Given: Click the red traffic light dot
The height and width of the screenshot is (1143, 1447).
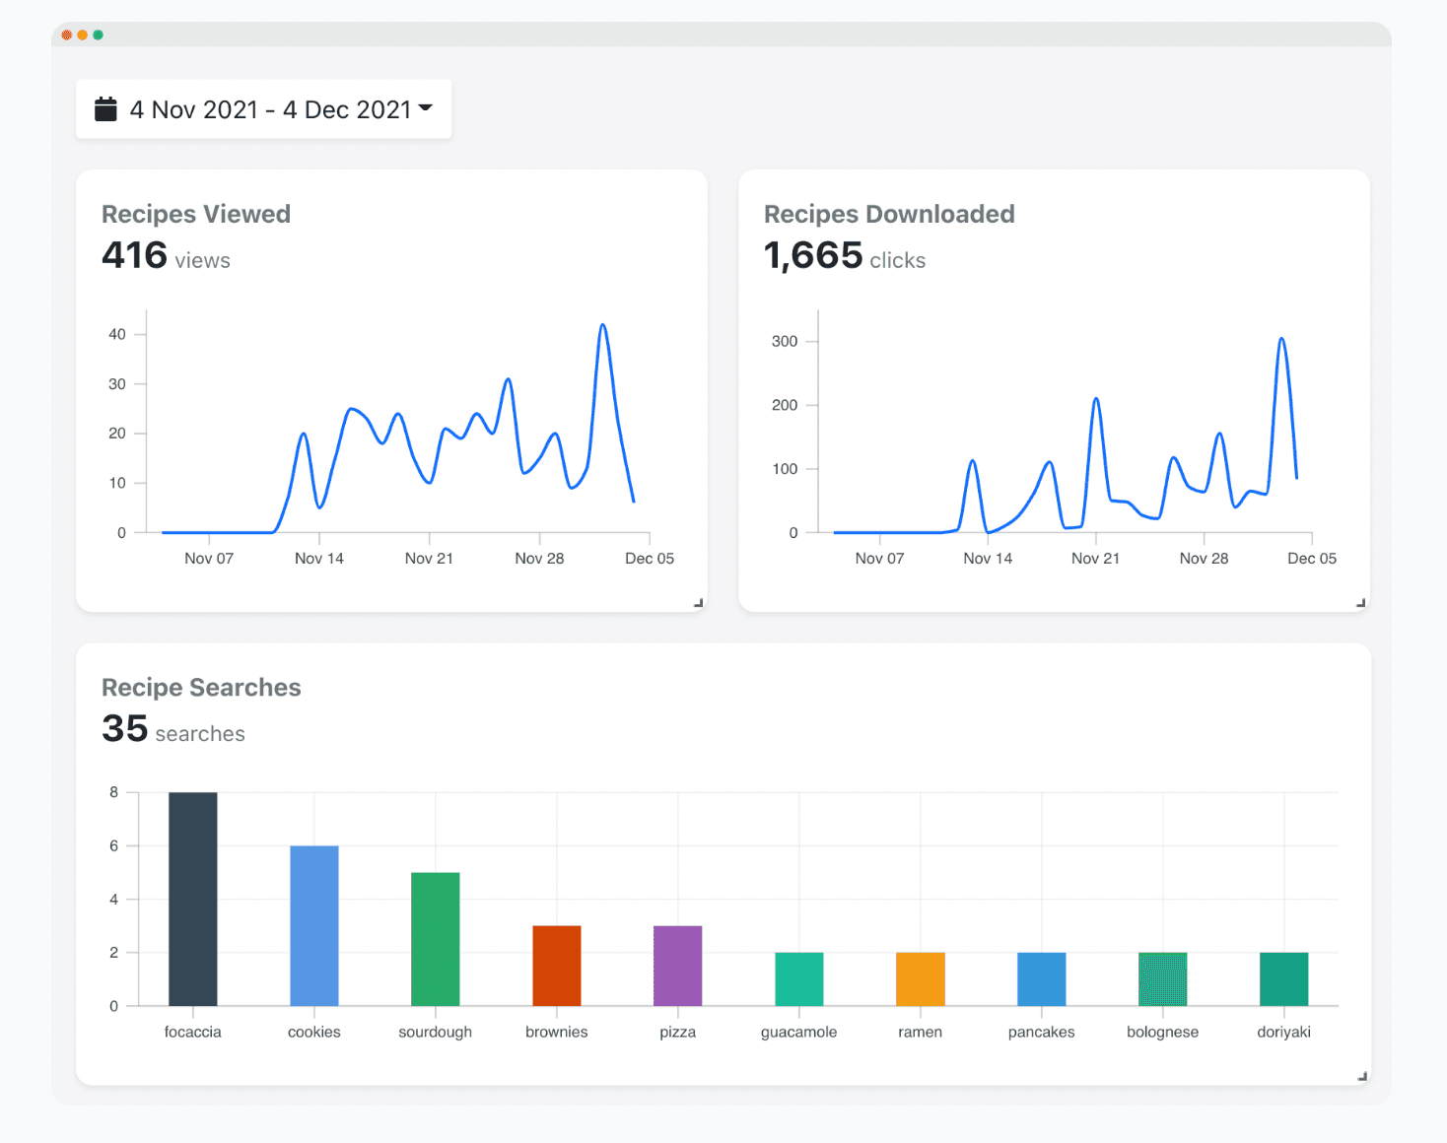Looking at the screenshot, I should [x=65, y=34].
